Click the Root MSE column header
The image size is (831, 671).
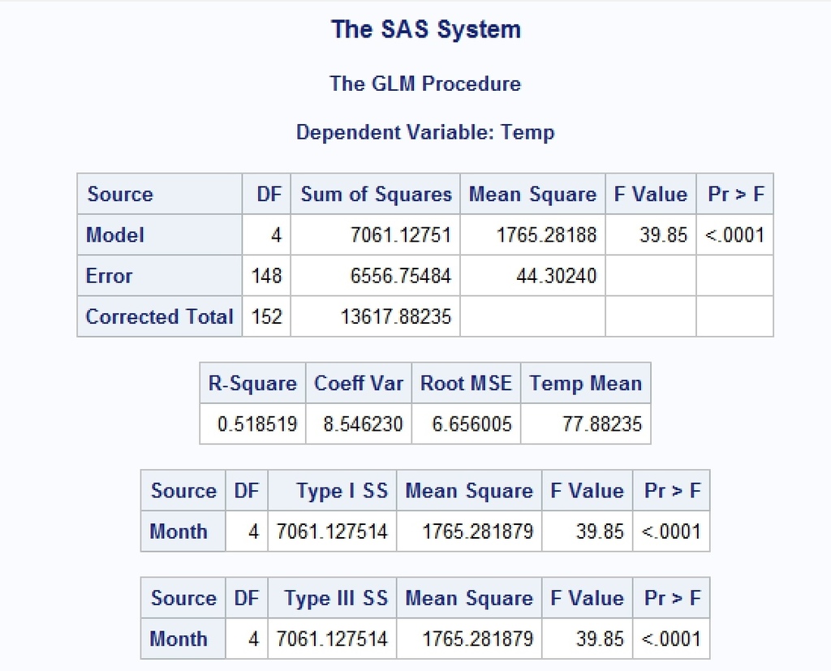[466, 384]
